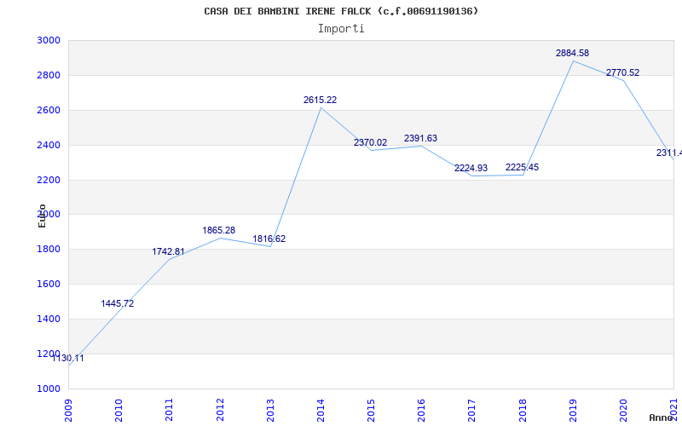Click the 2615.22 data label
Screen dimensions: 682x426
pyautogui.click(x=320, y=100)
